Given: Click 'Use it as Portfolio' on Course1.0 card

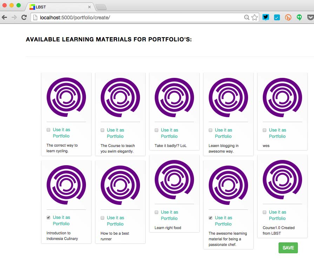Looking at the screenshot, I should (x=278, y=215).
